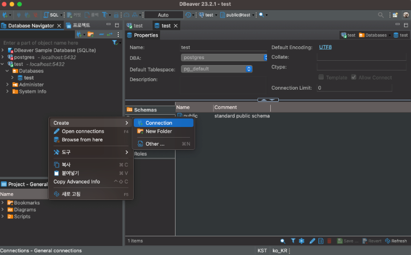Switch to the first test editor tab
Image resolution: width=411 pixels, height=255 pixels.
click(135, 26)
